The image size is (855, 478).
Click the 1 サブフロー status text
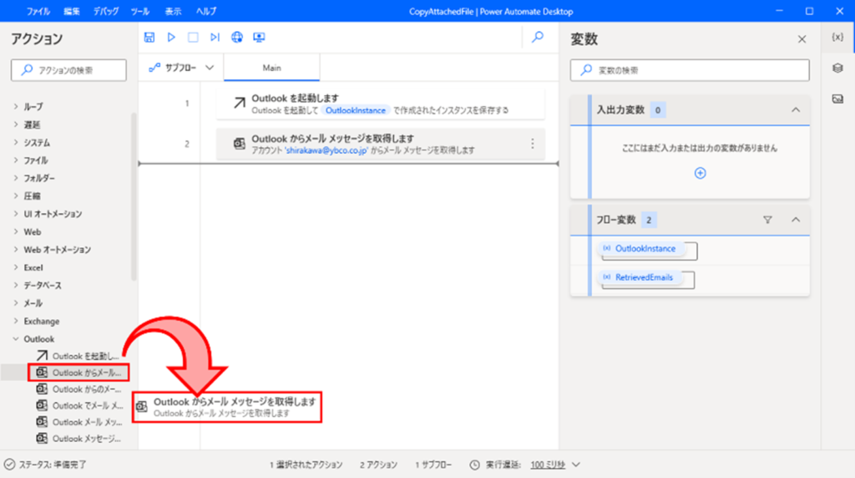pos(433,465)
